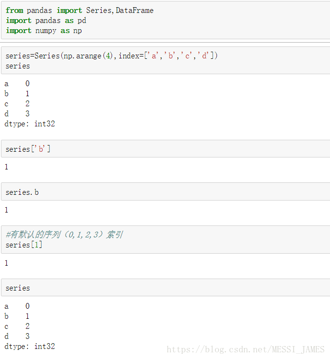Screen dimensions: 330x359
Task: Click first output's 'dtype: int32' text
Action: click(30, 124)
